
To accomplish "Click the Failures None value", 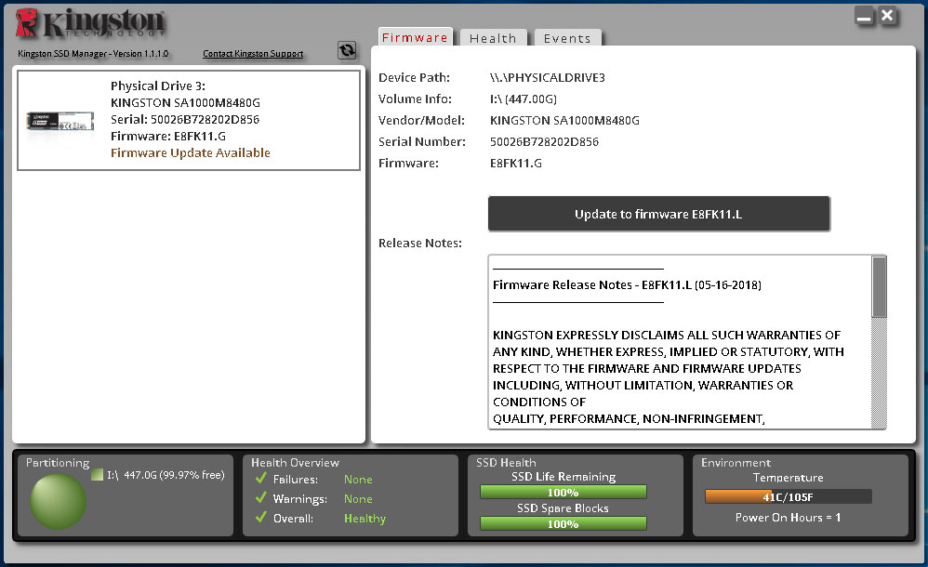I will click(x=358, y=479).
